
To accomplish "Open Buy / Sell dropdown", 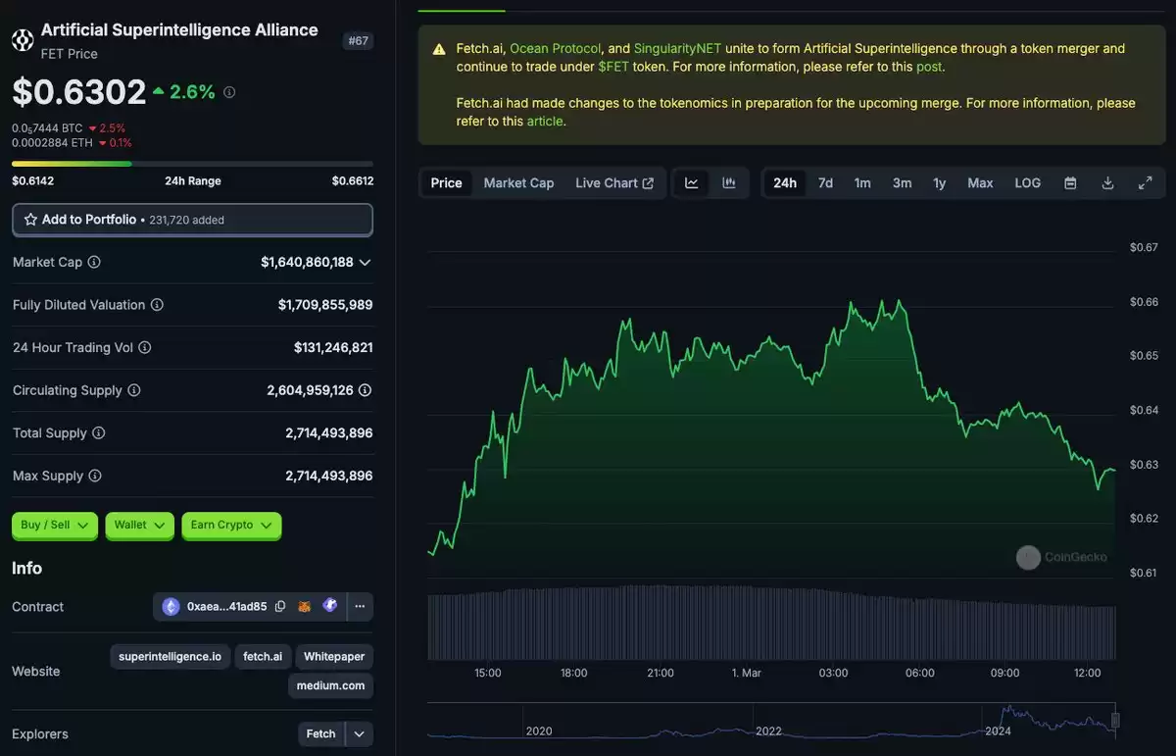I will (x=55, y=526).
